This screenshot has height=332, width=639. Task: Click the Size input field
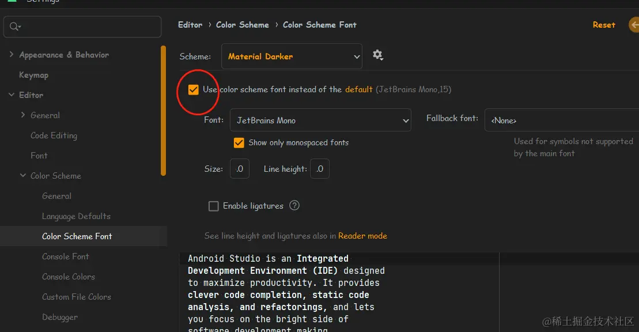click(240, 168)
